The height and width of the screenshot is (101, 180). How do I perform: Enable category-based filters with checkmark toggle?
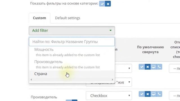102,4
